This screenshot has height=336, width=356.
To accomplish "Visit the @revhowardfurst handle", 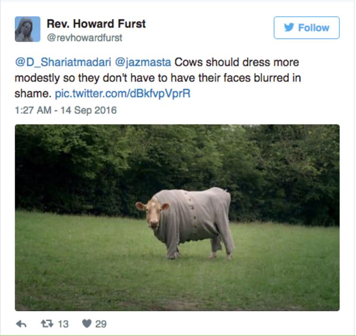I will point(84,38).
